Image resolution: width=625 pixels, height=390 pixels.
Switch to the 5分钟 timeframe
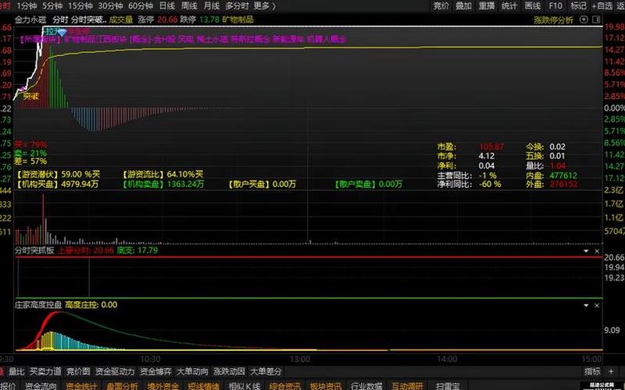tap(52, 5)
